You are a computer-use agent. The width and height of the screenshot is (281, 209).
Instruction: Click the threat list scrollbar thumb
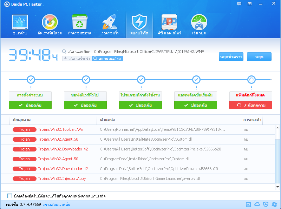click(277, 162)
